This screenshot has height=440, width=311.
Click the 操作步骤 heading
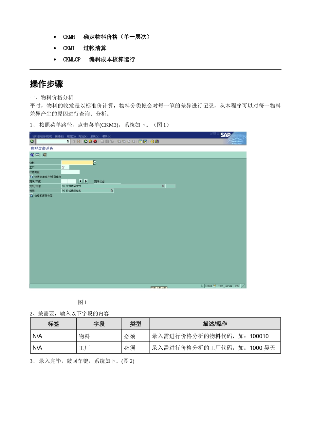(46, 84)
